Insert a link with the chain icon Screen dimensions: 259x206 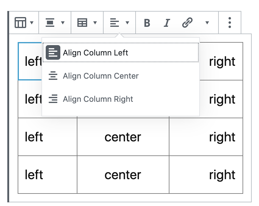[187, 23]
